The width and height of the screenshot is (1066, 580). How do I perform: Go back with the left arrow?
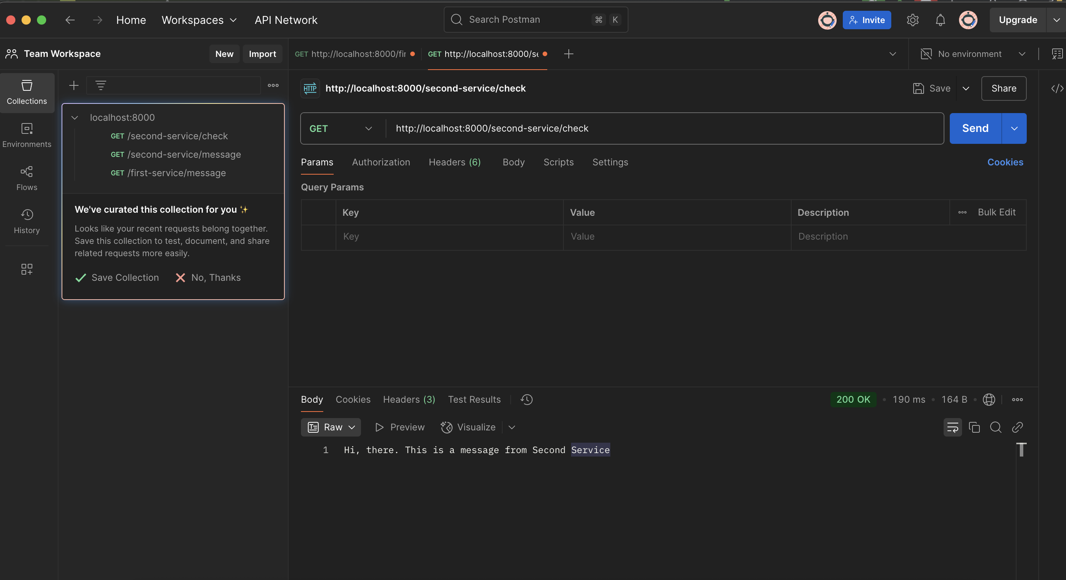point(70,20)
